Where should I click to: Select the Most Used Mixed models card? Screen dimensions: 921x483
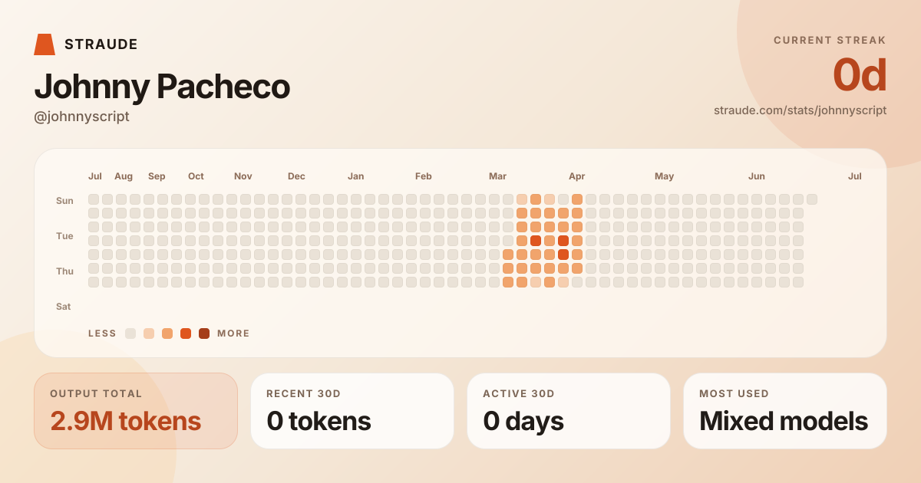coord(785,411)
